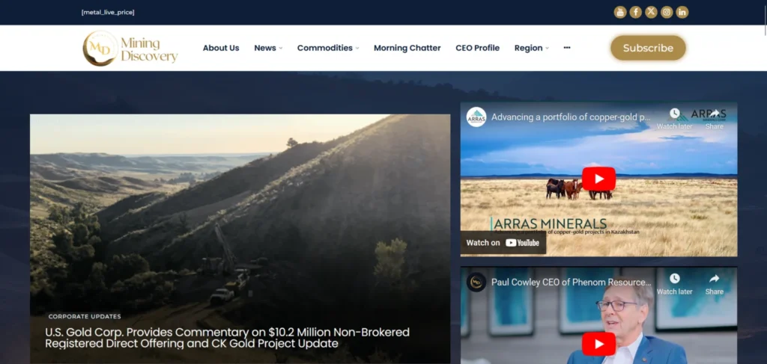This screenshot has width=767, height=364.
Task: Open Arras channel avatar on first video
Action: [x=476, y=117]
